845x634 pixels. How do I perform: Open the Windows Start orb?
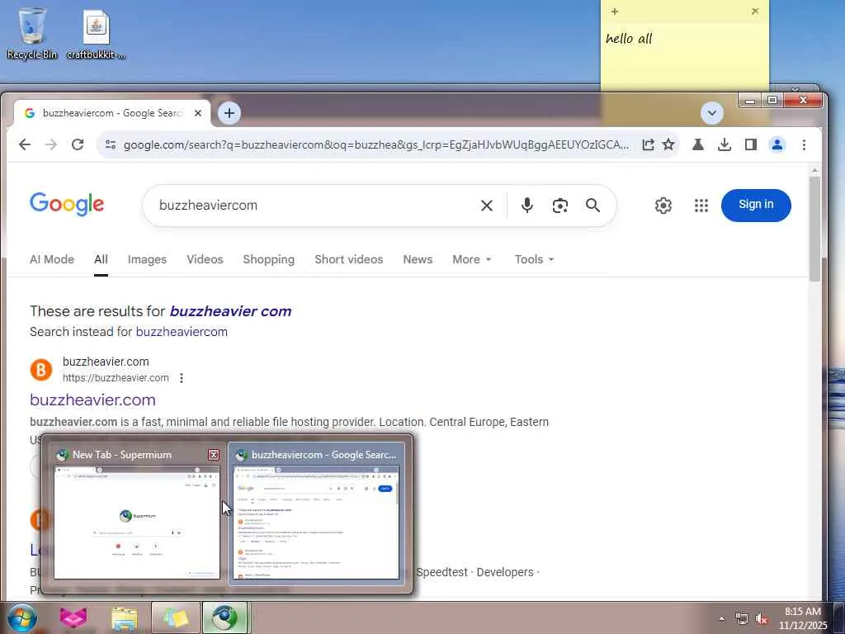pos(21,617)
